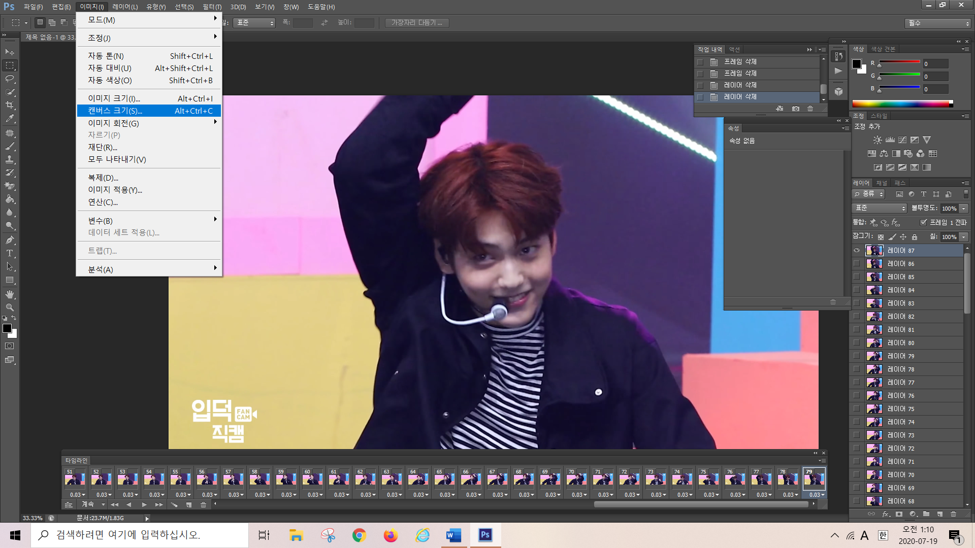Select the Lasso tool
Screen dimensions: 975x548
click(10, 79)
